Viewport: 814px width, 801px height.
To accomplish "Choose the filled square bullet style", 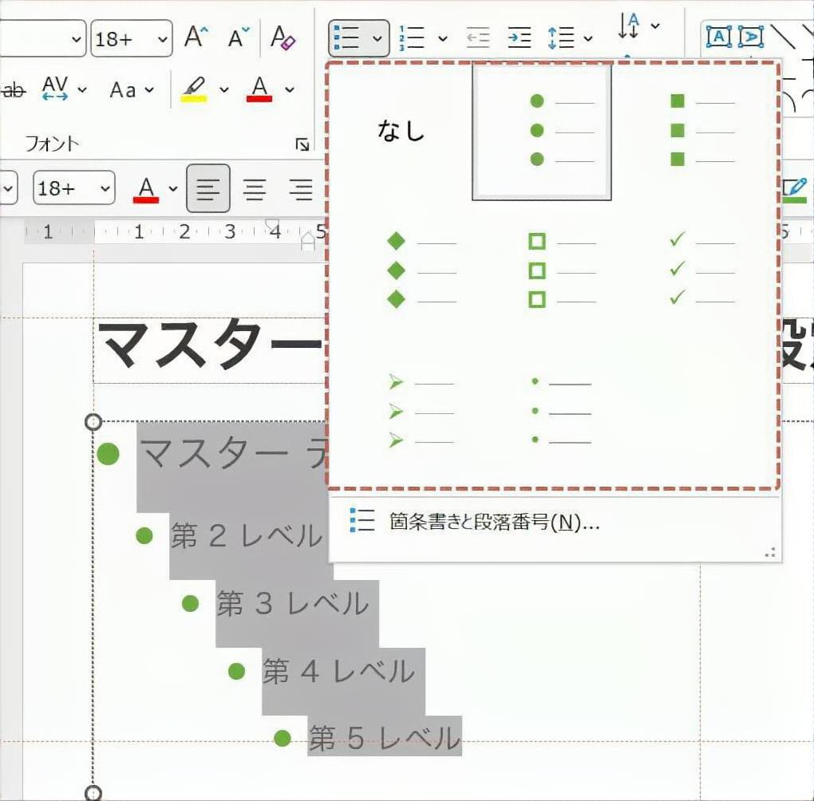I will click(701, 131).
